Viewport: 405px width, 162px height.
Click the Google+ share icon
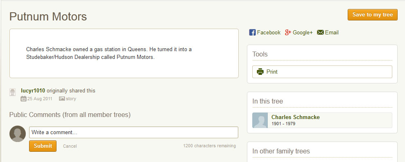click(x=288, y=32)
